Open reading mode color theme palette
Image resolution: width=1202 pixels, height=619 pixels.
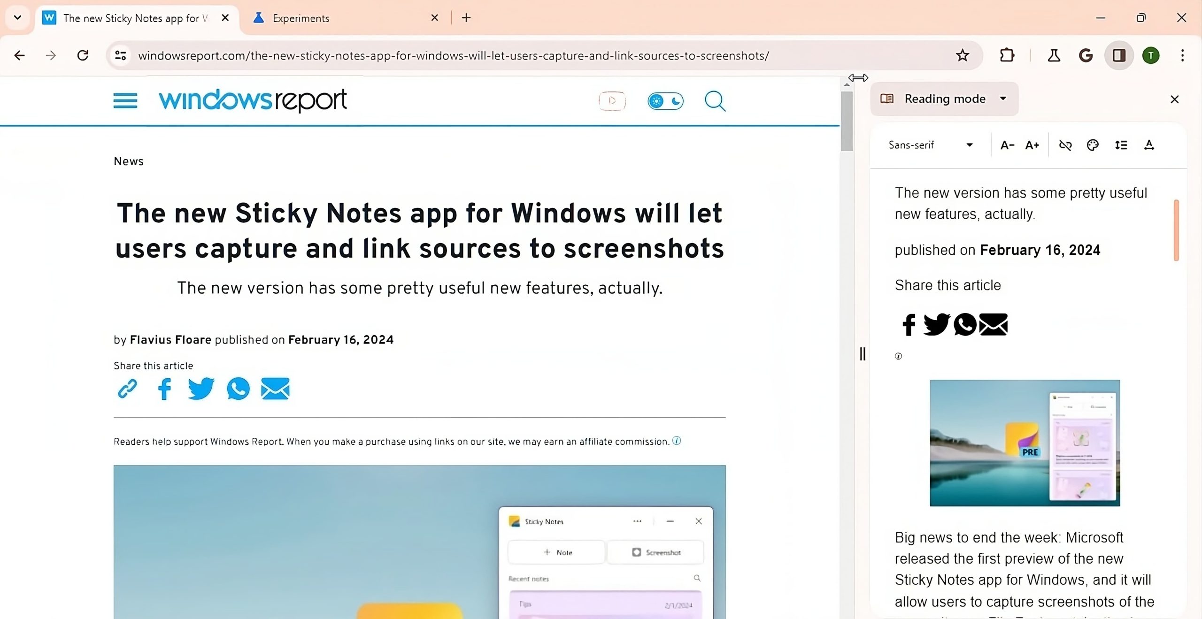tap(1093, 145)
